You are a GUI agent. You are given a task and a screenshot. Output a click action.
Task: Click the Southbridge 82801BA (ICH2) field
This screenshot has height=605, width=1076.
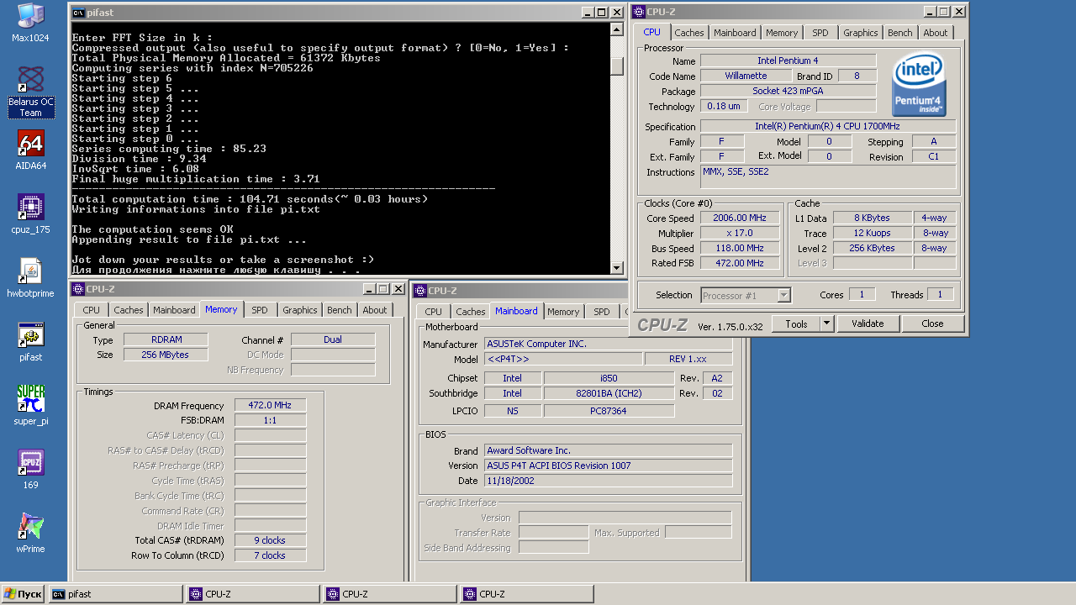[609, 393]
